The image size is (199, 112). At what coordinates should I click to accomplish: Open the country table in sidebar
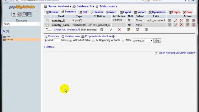pyautogui.click(x=10, y=40)
